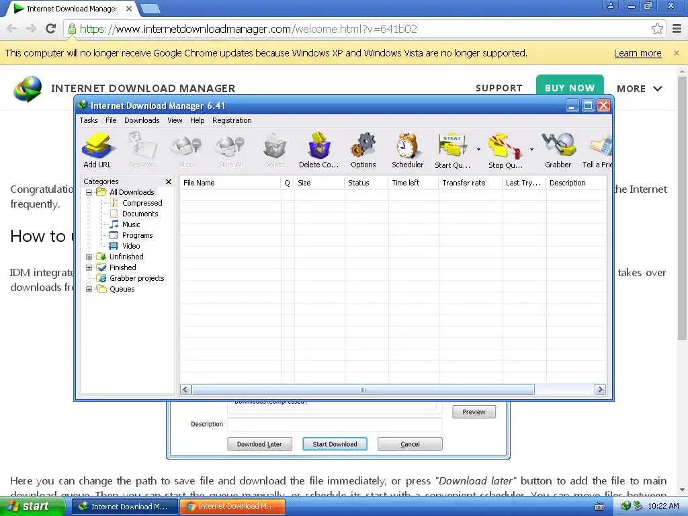Click the download list horizontal scrollbar thumb

coord(363,389)
